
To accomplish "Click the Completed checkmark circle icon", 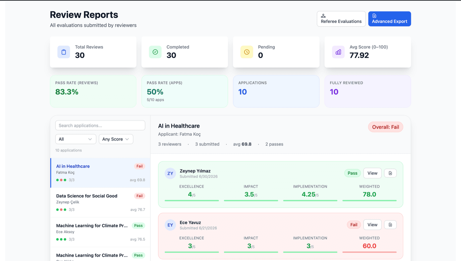I will click(155, 52).
